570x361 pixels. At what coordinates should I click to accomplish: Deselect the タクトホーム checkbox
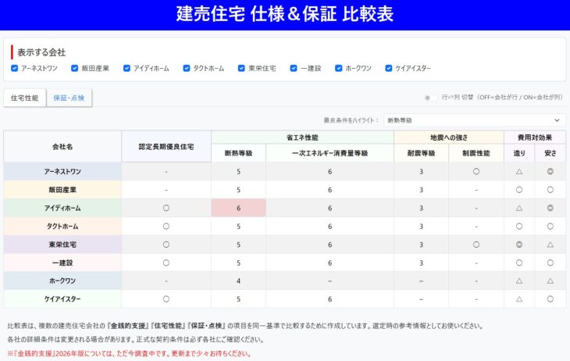pyautogui.click(x=186, y=68)
